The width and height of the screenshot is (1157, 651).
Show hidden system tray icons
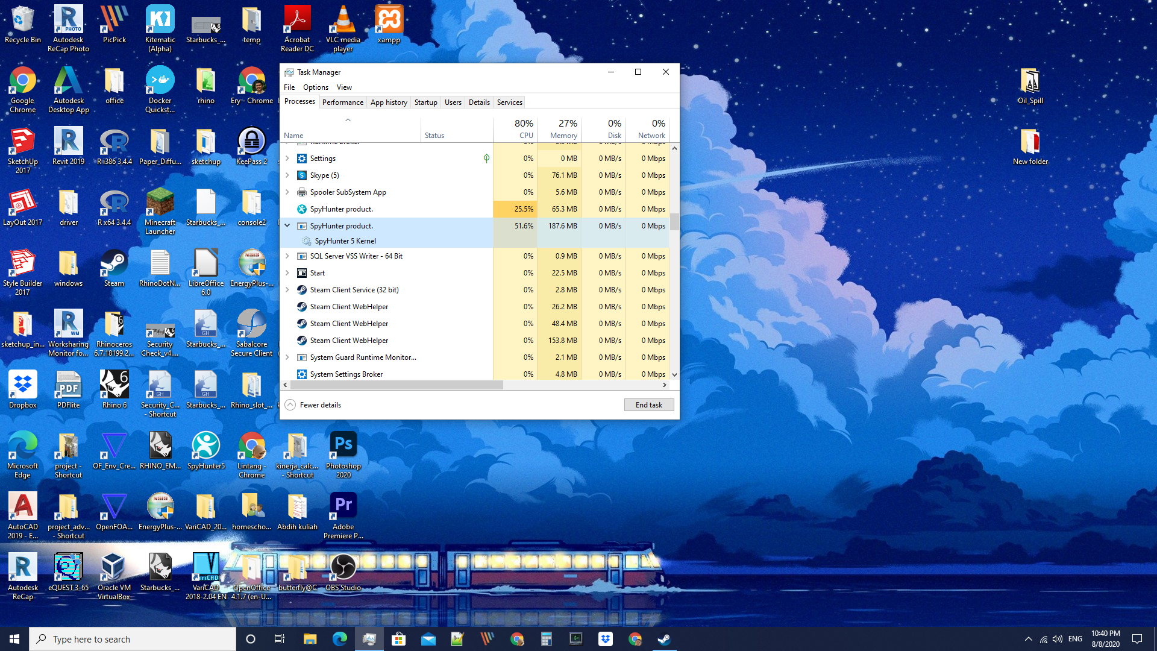[x=1029, y=639]
